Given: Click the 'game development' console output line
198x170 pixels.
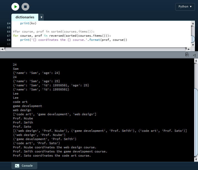Looking at the screenshot, I should tap(27, 106).
